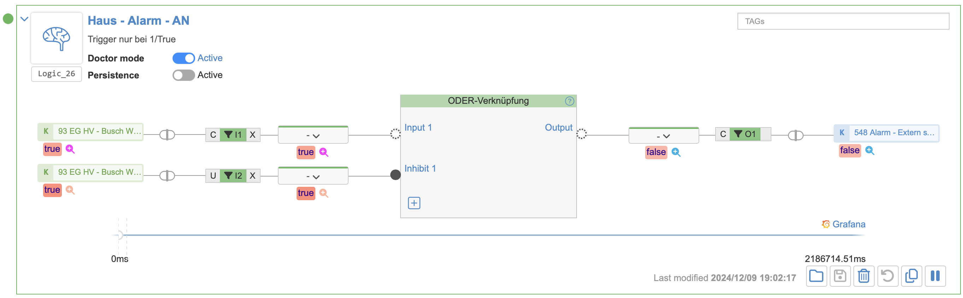Toggle Doctor mode switch
Screen dimensions: 963x298
pyautogui.click(x=183, y=58)
